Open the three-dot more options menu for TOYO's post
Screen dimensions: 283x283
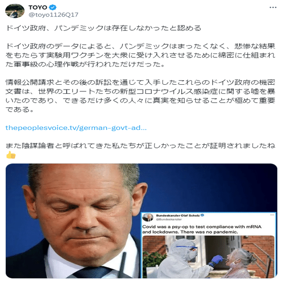[x=273, y=7]
